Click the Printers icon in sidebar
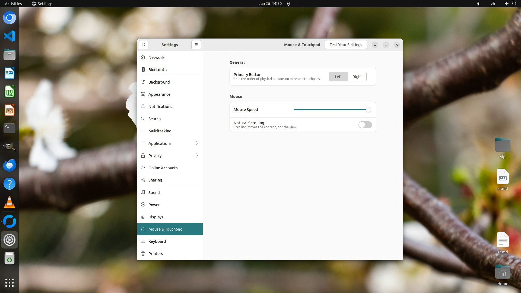 click(143, 254)
